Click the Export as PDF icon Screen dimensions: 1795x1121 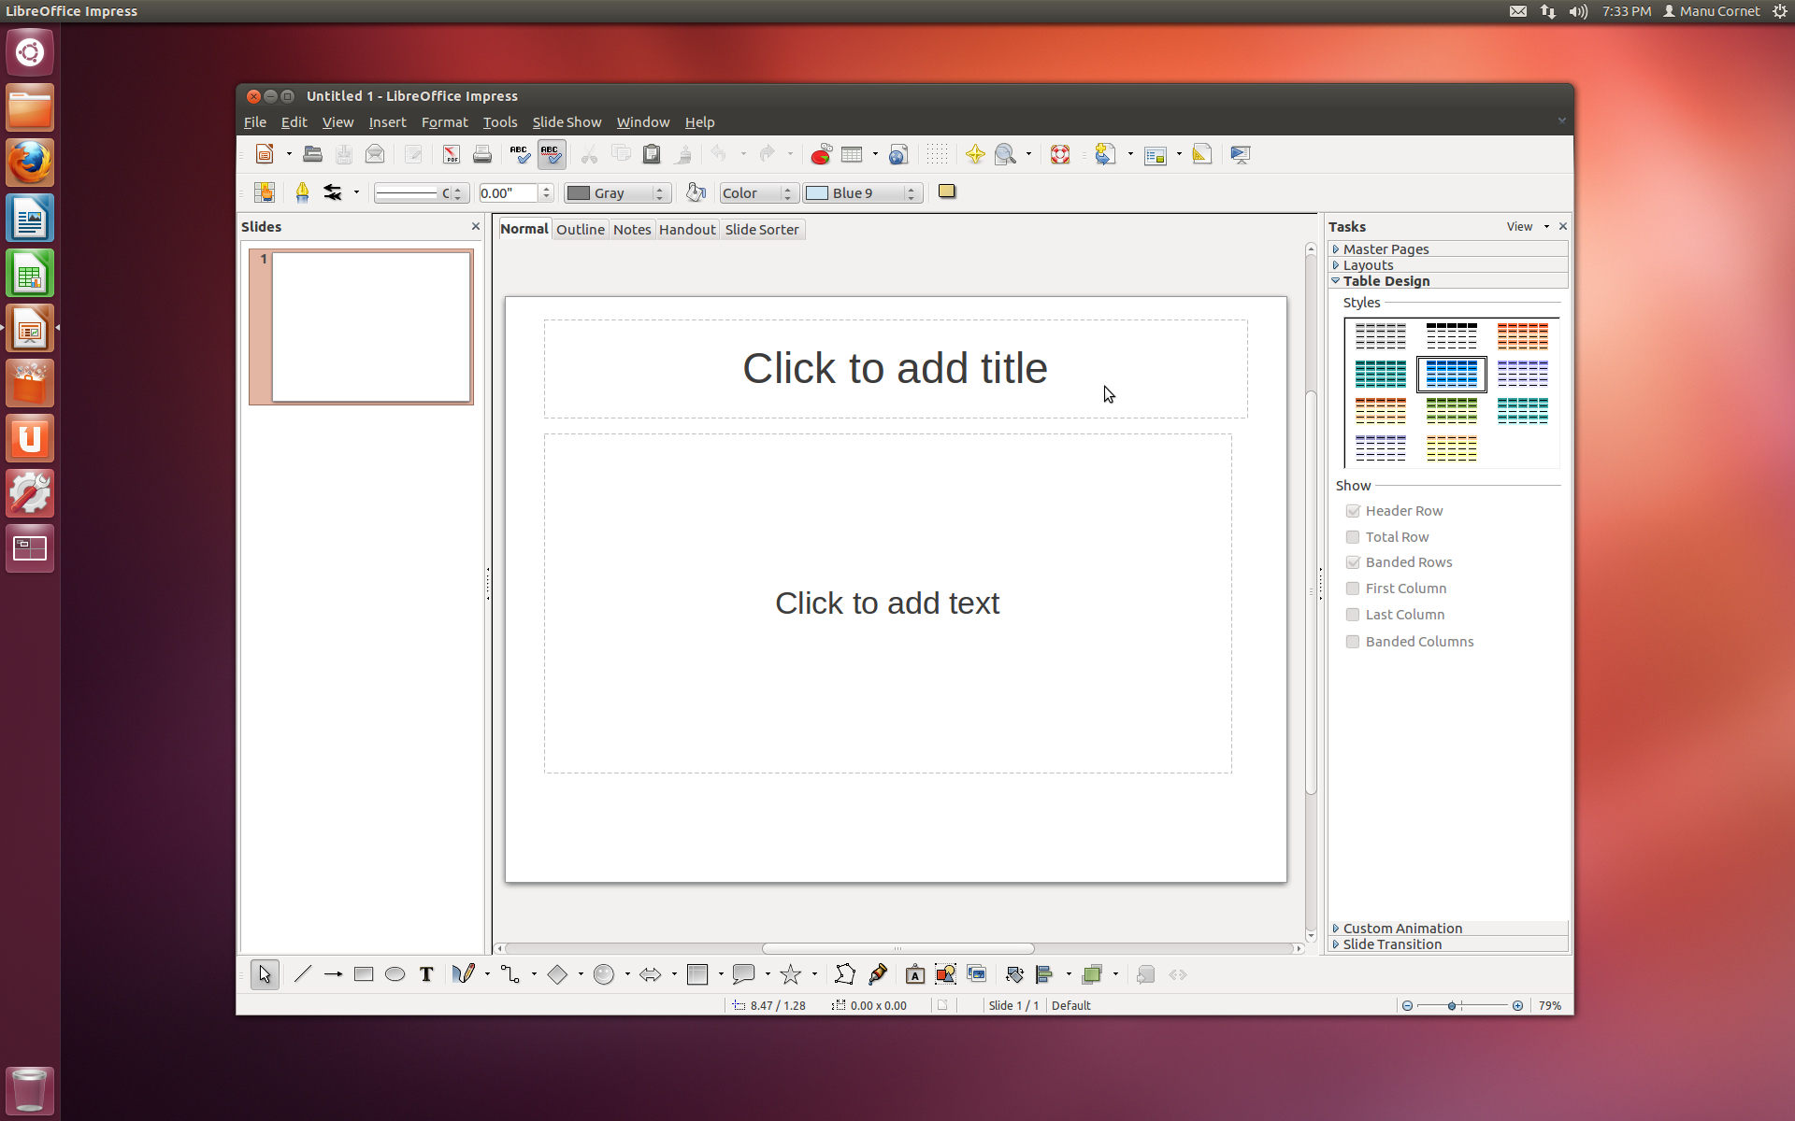452,155
